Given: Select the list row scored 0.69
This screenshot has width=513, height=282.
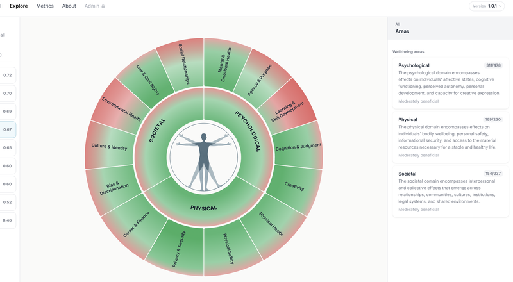Looking at the screenshot, I should click(x=7, y=112).
